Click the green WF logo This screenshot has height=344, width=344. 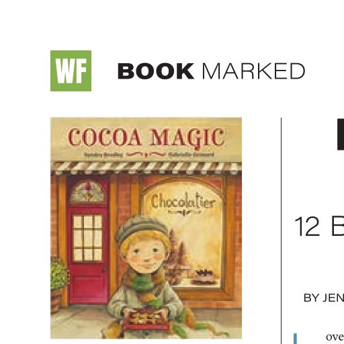click(71, 71)
